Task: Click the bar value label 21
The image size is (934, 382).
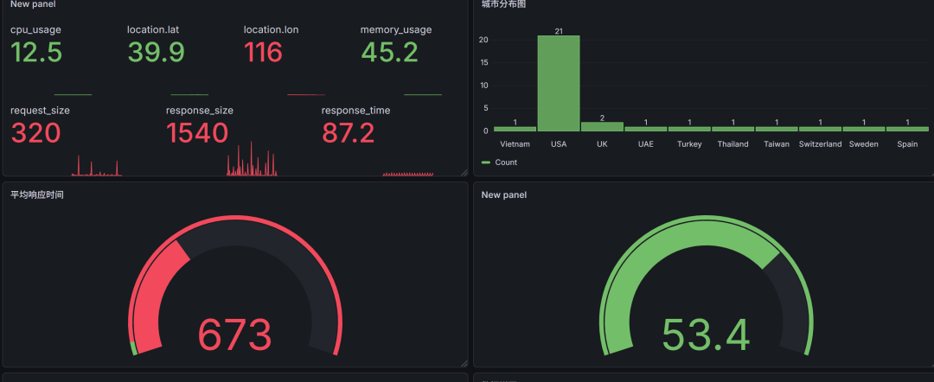Action: pyautogui.click(x=559, y=31)
